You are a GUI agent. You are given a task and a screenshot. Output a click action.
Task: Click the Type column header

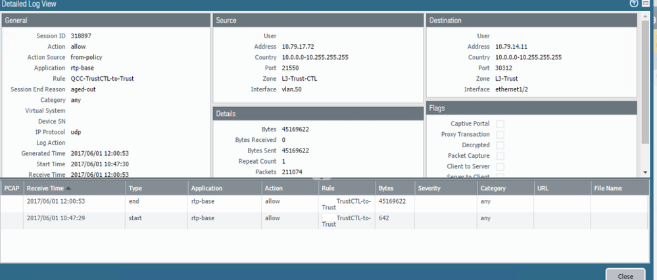click(x=157, y=189)
